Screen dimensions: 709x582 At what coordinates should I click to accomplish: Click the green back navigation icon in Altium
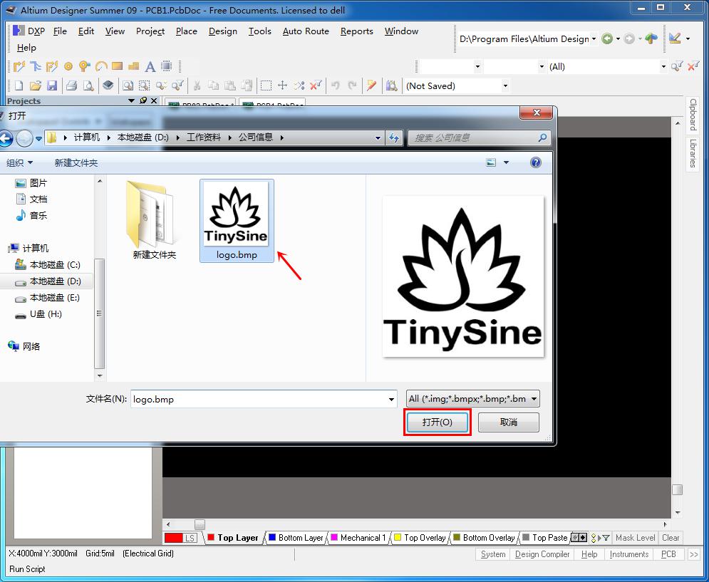tap(607, 39)
